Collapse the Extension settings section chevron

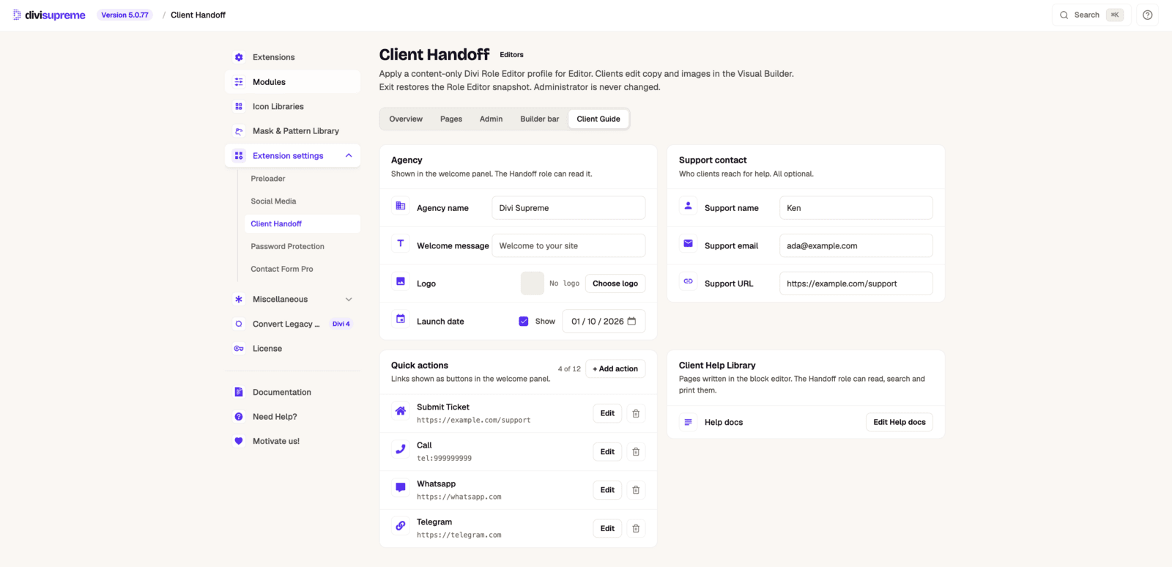[349, 155]
